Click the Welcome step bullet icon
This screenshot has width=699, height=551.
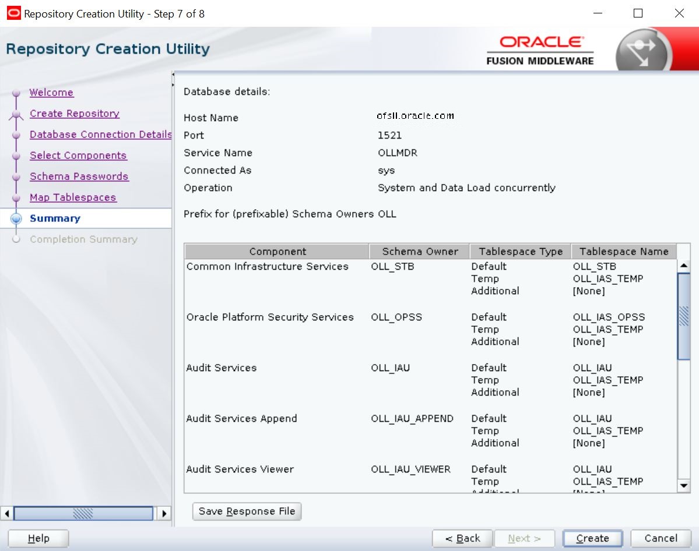[16, 93]
